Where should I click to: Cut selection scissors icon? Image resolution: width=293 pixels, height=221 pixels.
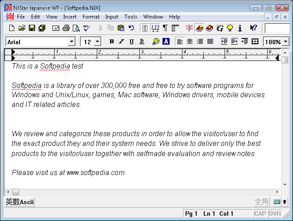(x=100, y=28)
